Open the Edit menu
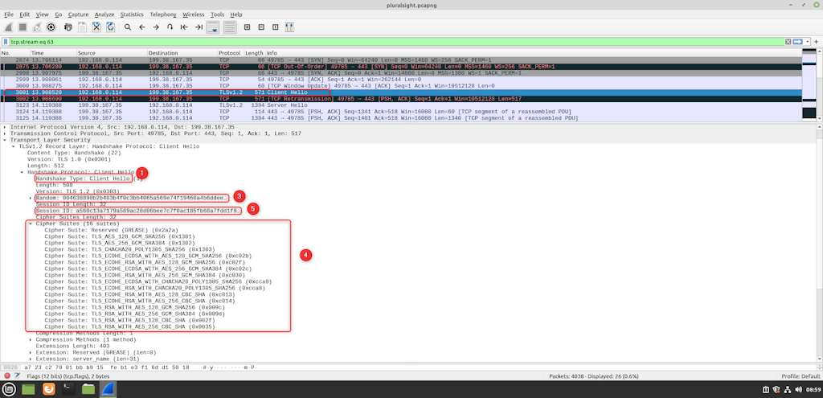Screen dimensions: 823x398 pos(24,14)
